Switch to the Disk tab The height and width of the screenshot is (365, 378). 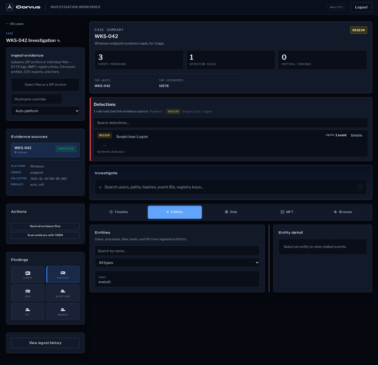click(x=231, y=212)
